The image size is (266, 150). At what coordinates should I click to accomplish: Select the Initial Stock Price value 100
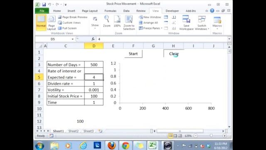94,96
